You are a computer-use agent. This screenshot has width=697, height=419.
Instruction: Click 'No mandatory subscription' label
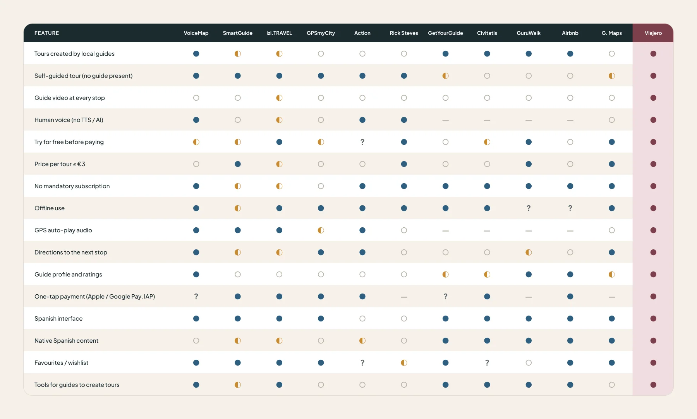(72, 186)
